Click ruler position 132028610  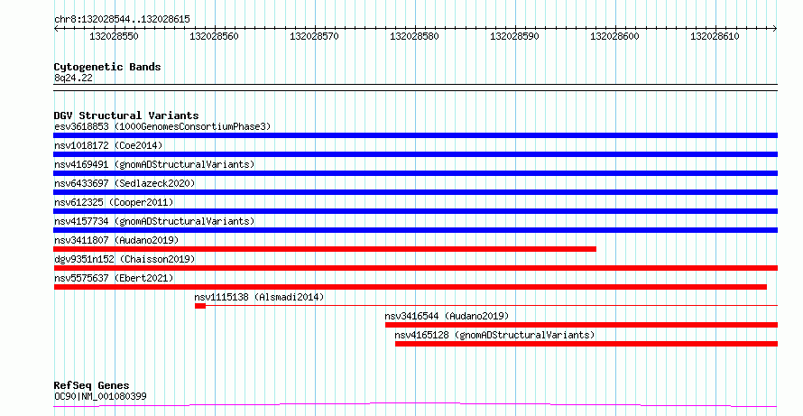(715, 36)
